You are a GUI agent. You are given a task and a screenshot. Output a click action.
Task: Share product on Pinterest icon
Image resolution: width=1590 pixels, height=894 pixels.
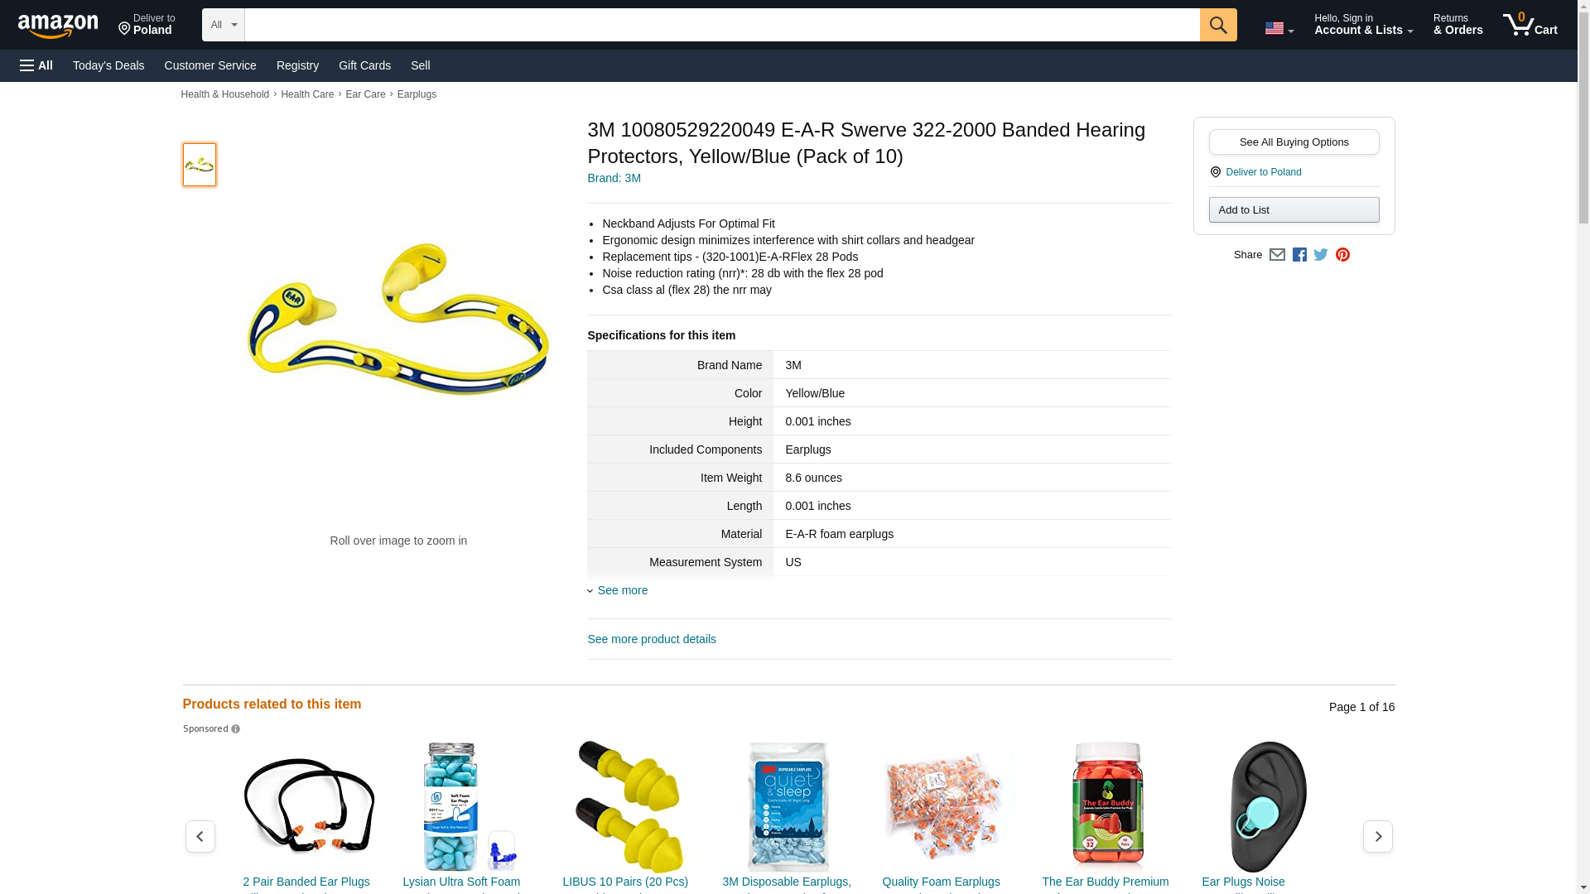(x=1342, y=255)
